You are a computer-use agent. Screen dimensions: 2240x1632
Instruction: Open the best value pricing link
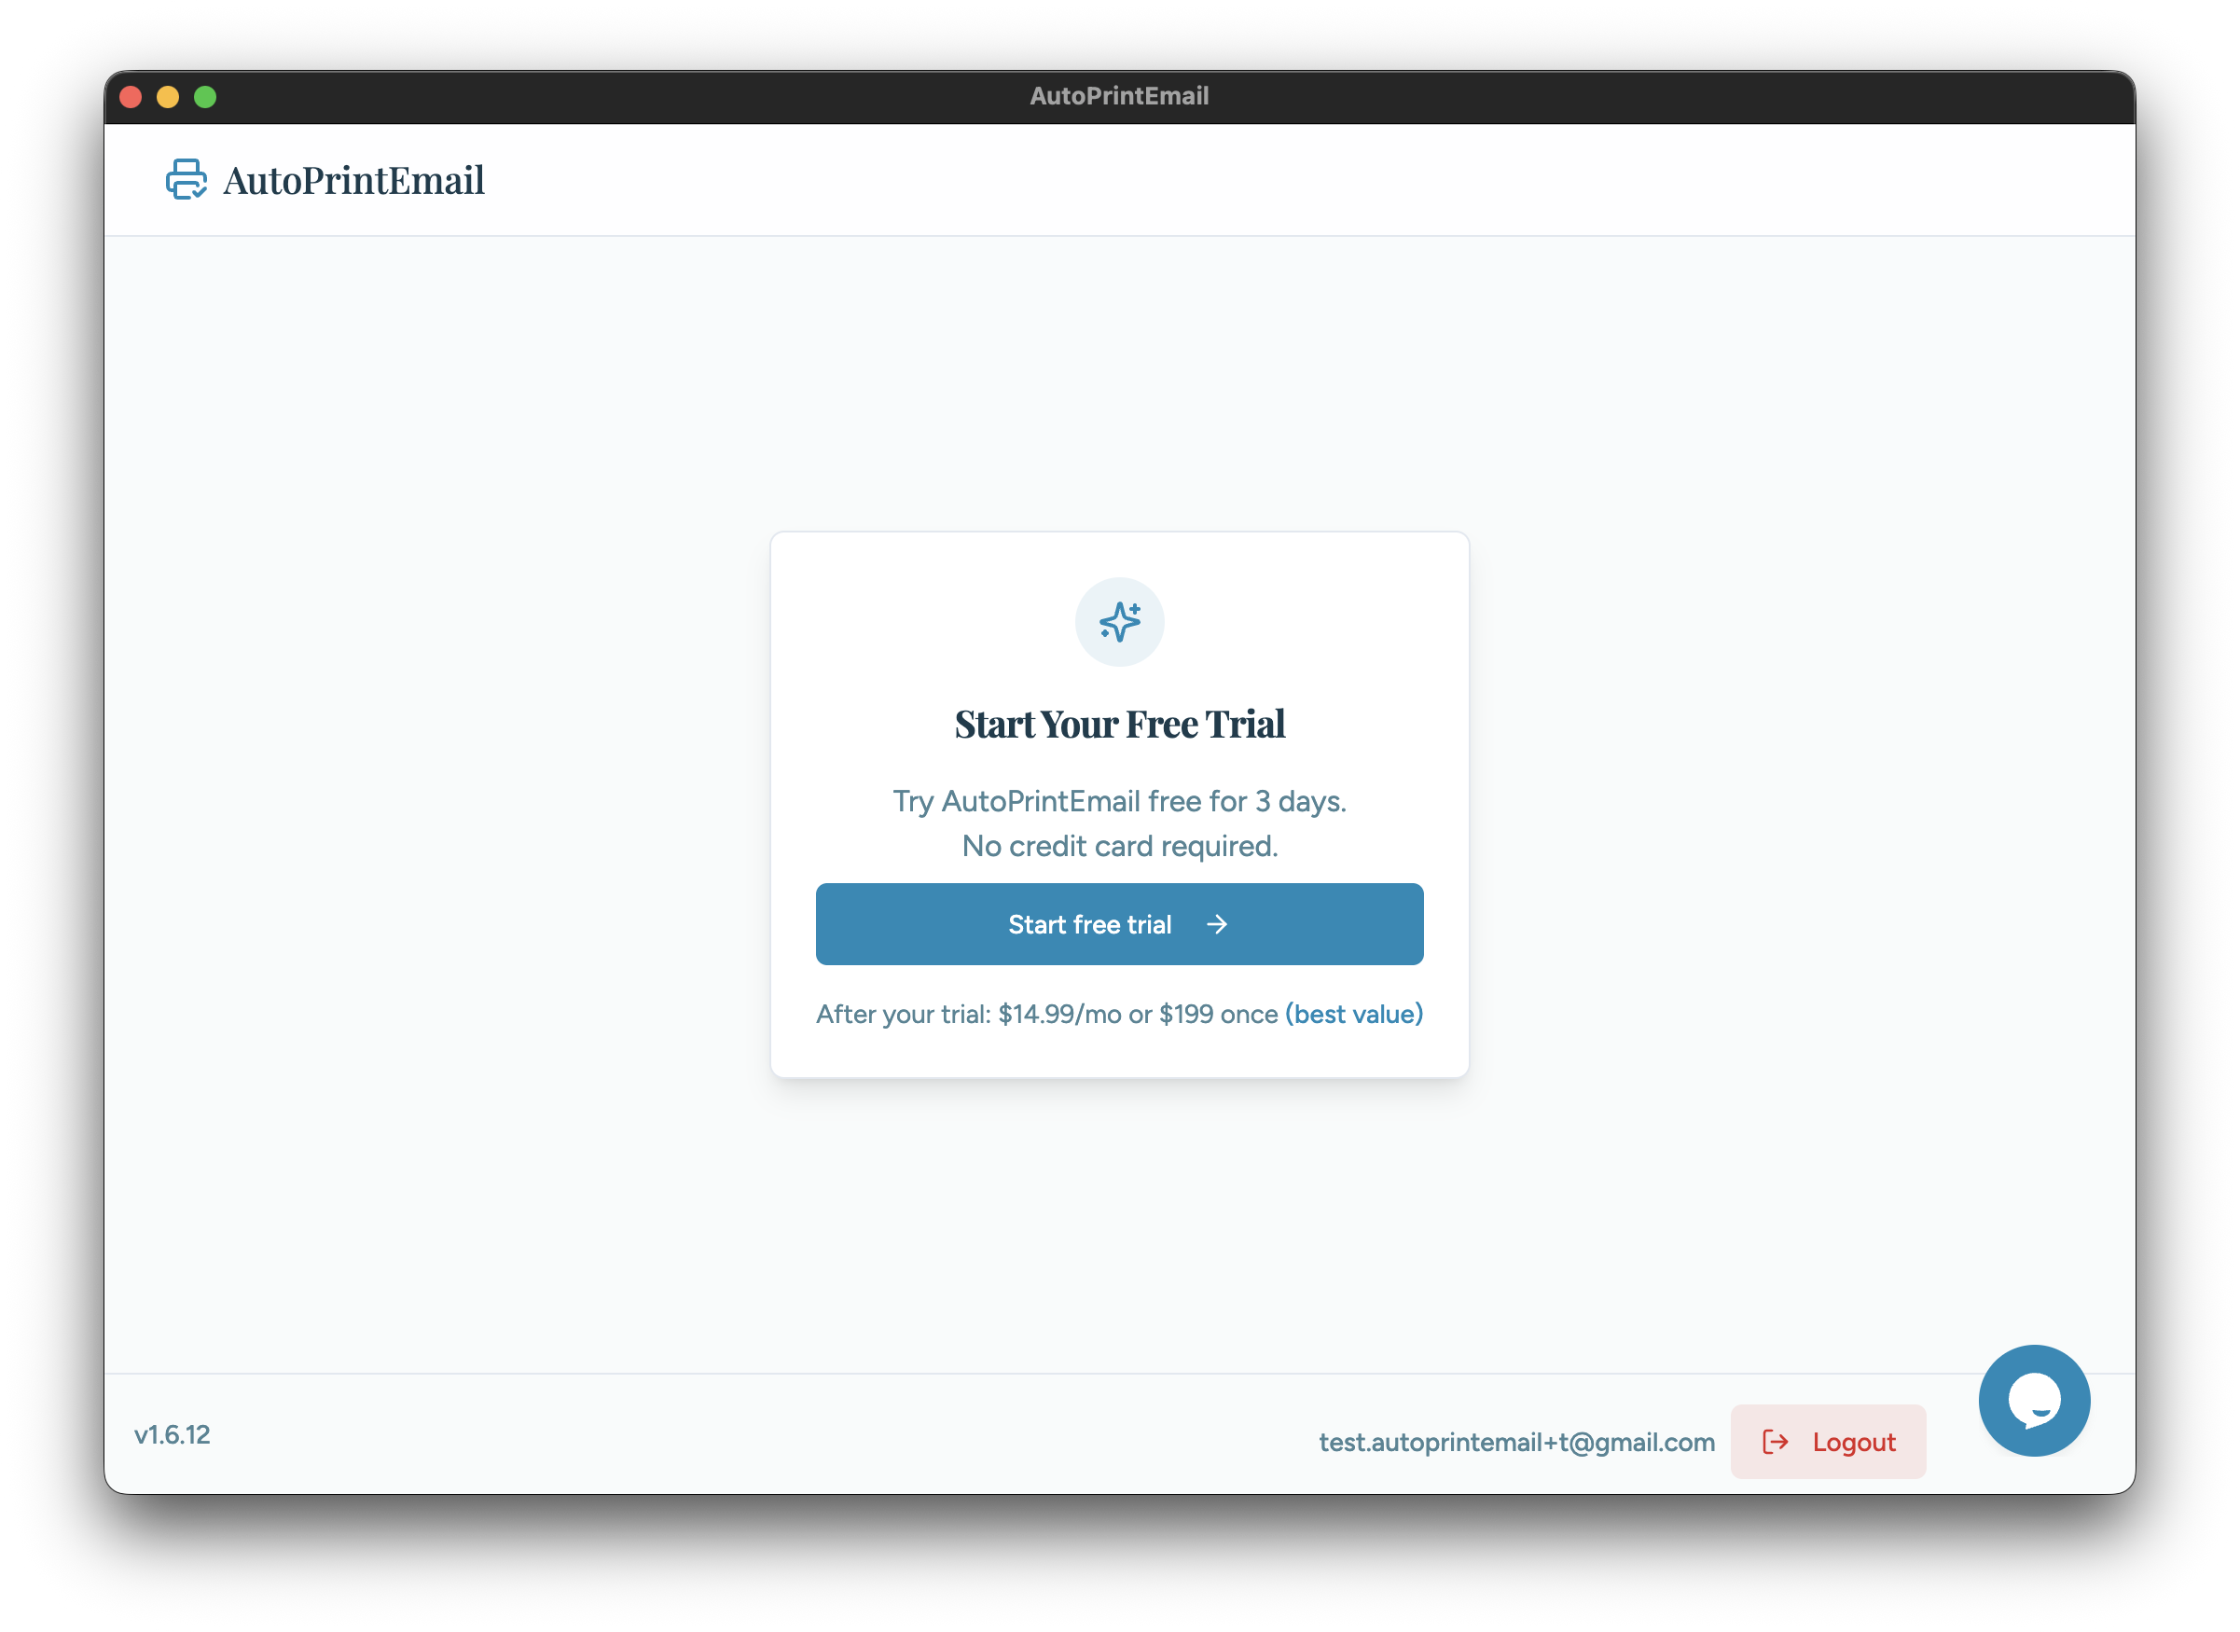1353,1014
